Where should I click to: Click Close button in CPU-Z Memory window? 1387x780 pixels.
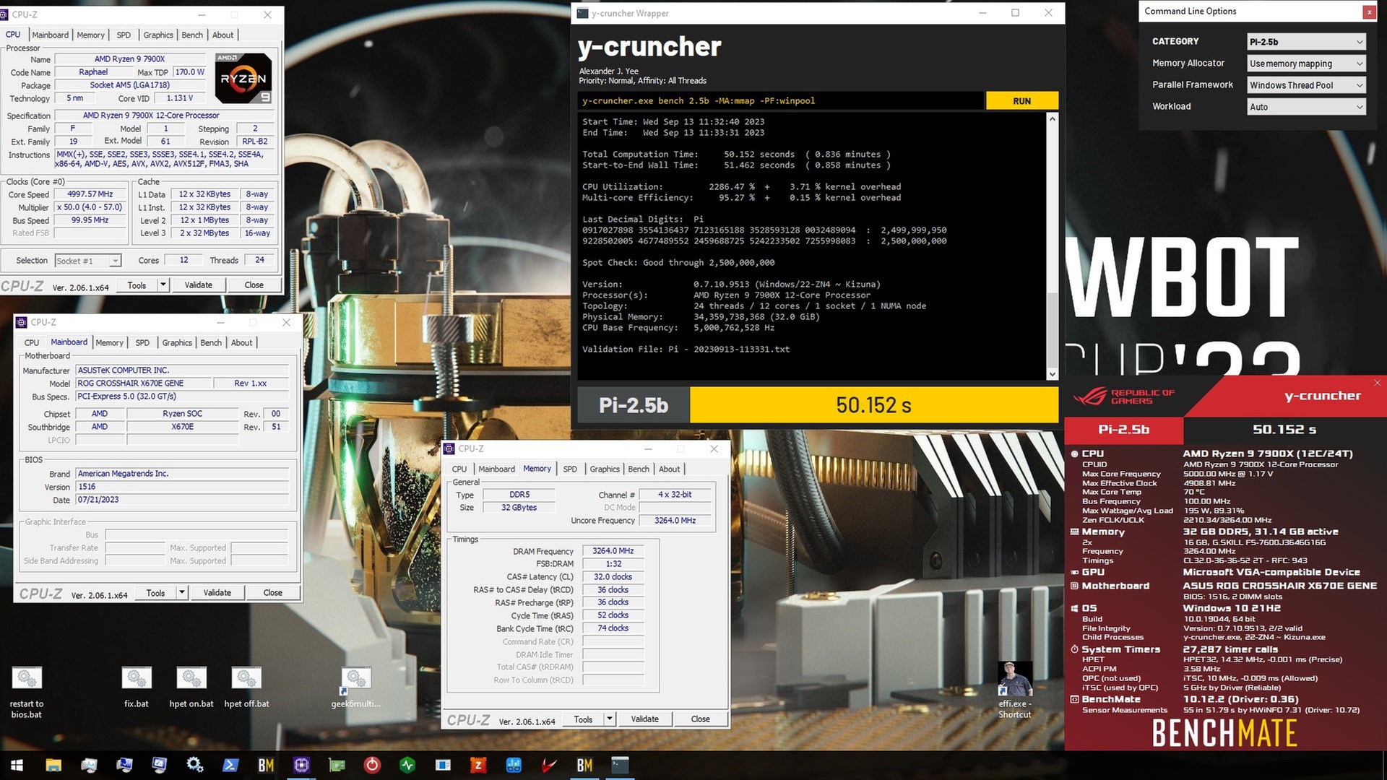click(x=701, y=719)
